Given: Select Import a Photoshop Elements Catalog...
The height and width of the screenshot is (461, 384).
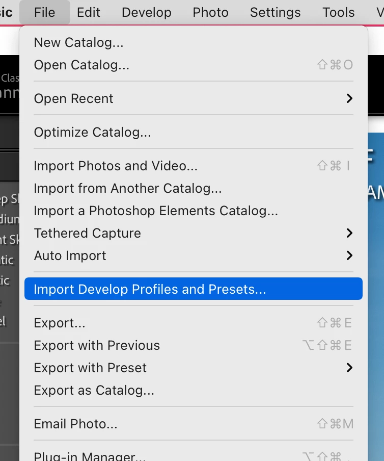Looking at the screenshot, I should (x=156, y=211).
